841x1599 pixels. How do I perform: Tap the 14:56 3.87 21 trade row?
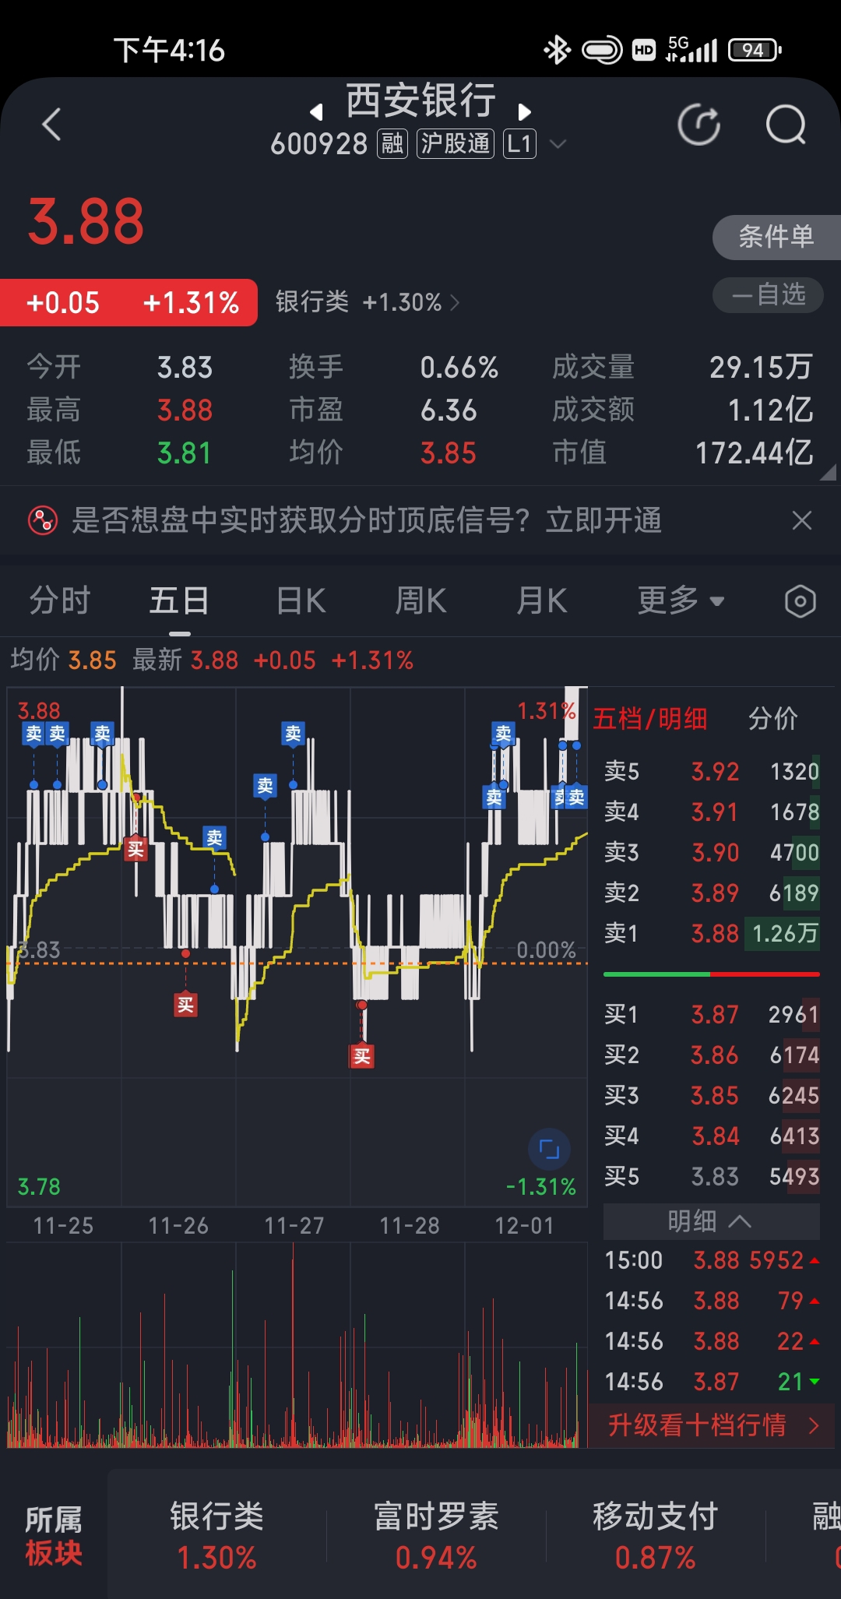click(x=711, y=1382)
